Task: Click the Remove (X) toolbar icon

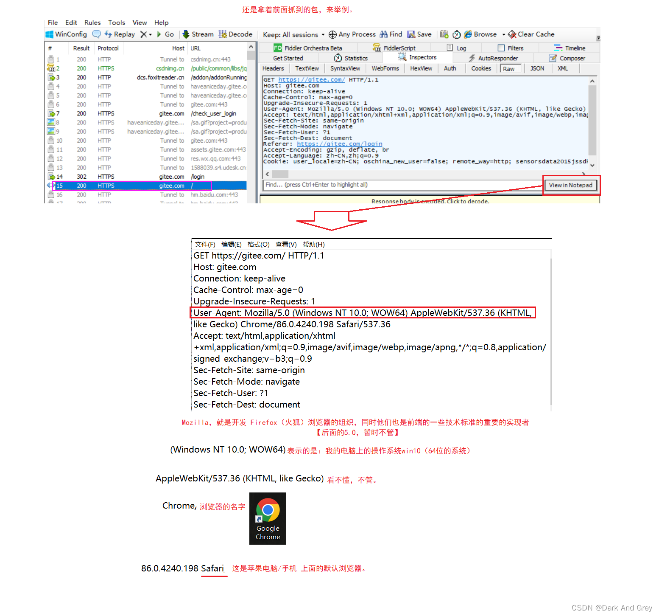Action: tap(144, 34)
